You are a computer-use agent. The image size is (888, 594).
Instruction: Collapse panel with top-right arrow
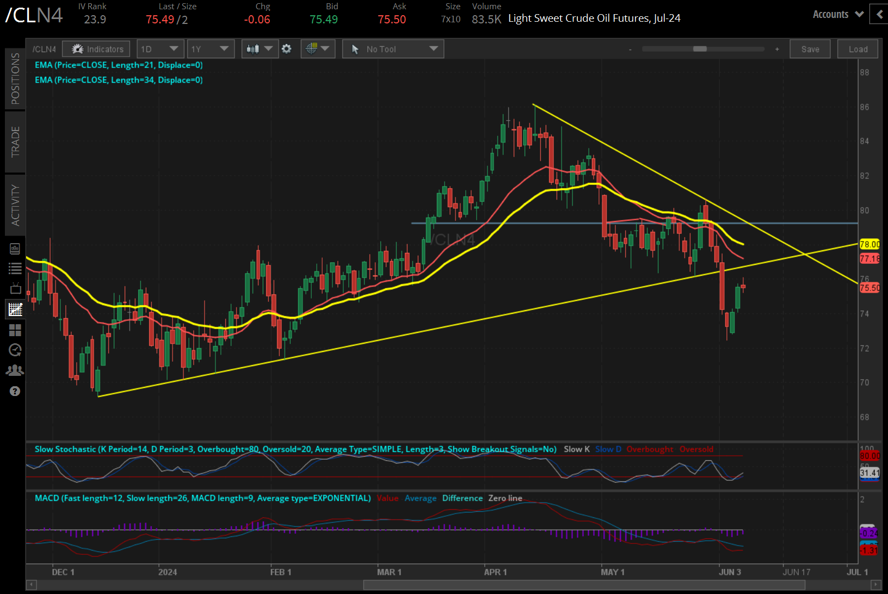(879, 14)
